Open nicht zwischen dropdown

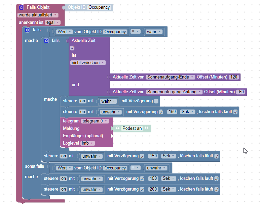(88, 63)
